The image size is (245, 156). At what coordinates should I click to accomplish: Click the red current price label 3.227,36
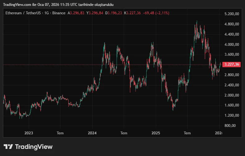(232, 64)
